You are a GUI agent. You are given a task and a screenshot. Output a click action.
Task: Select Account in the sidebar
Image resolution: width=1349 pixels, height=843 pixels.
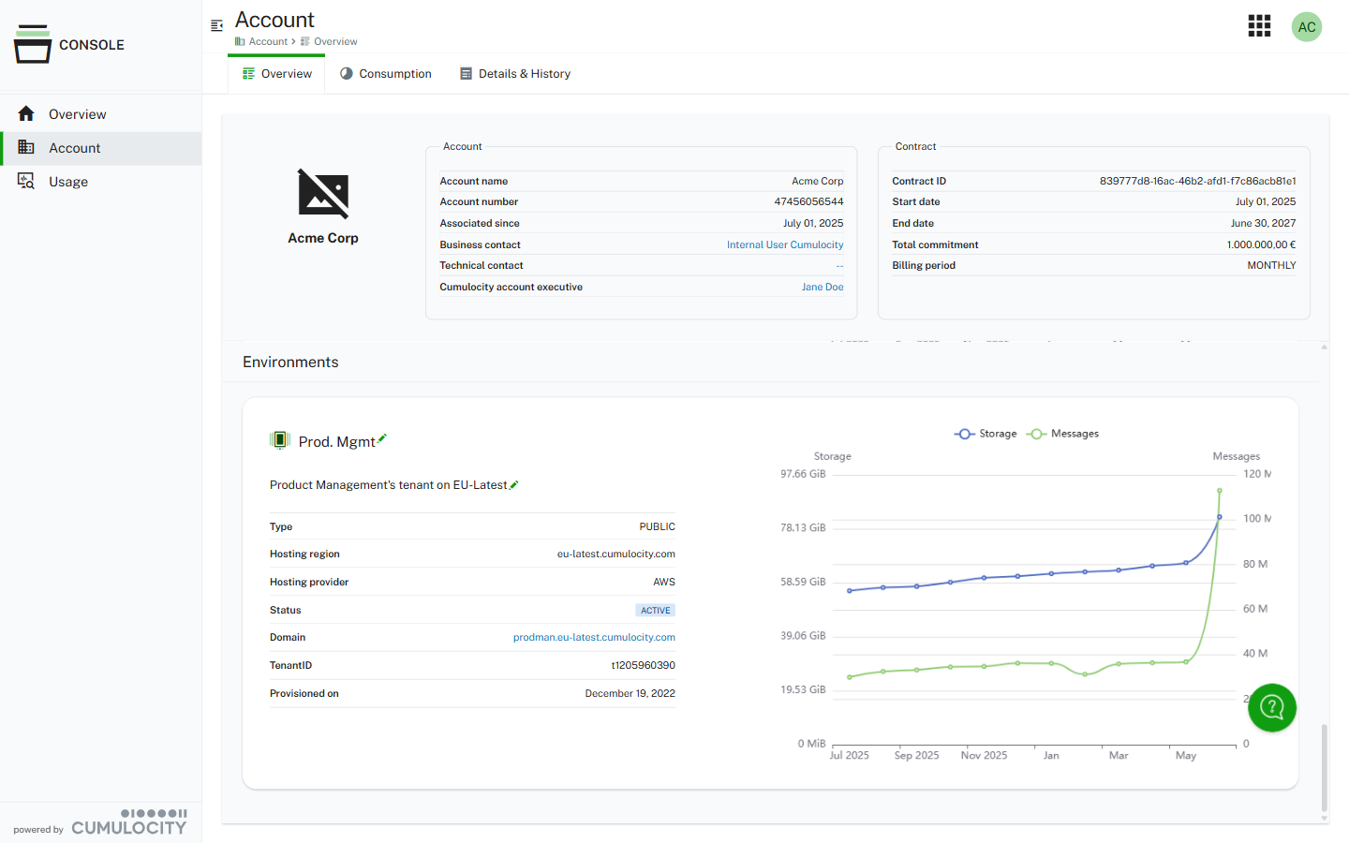[101, 148]
